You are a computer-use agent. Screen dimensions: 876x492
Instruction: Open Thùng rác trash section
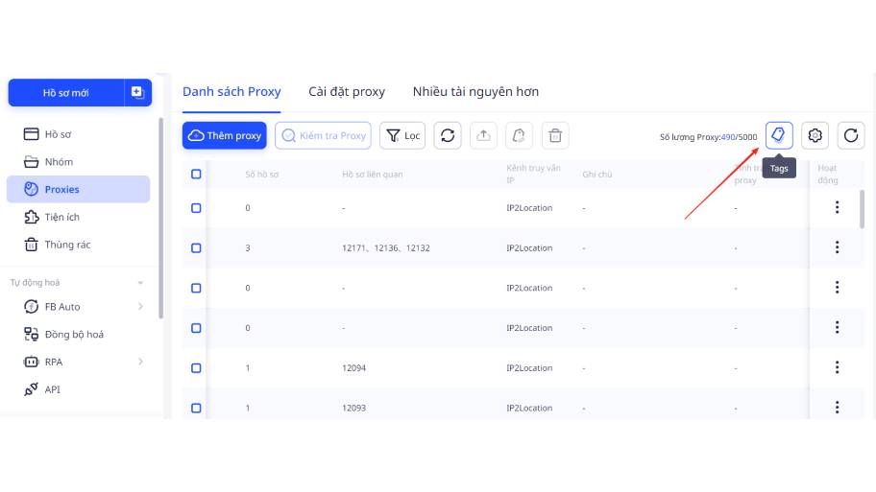pos(78,245)
